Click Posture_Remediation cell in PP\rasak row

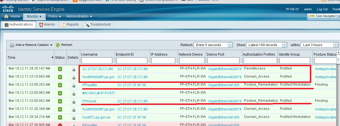tap(261, 101)
